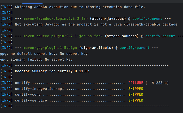The height and width of the screenshot is (113, 183).
Task: Click the Not executing Javadoc message
Action: 96,24
